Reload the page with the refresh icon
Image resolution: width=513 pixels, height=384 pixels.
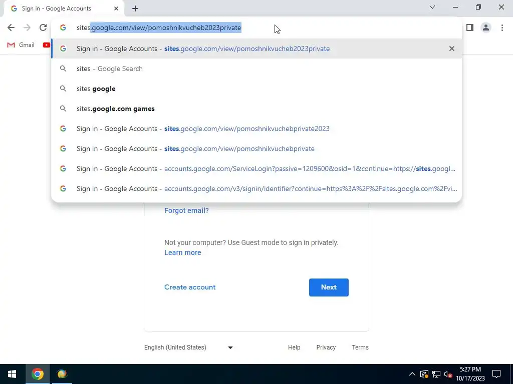pyautogui.click(x=43, y=28)
